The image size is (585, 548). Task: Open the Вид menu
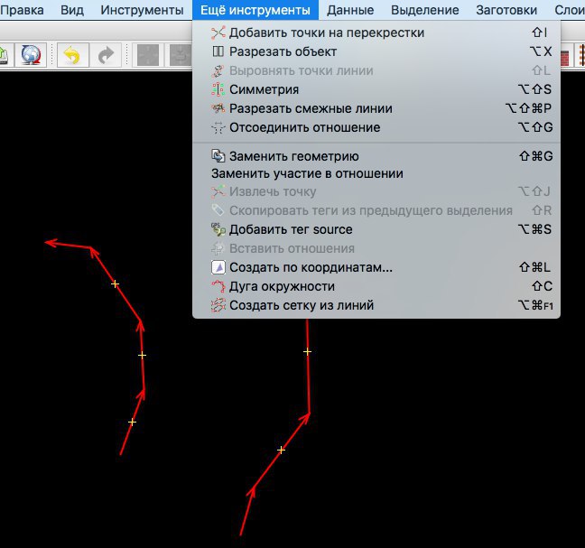pos(72,10)
